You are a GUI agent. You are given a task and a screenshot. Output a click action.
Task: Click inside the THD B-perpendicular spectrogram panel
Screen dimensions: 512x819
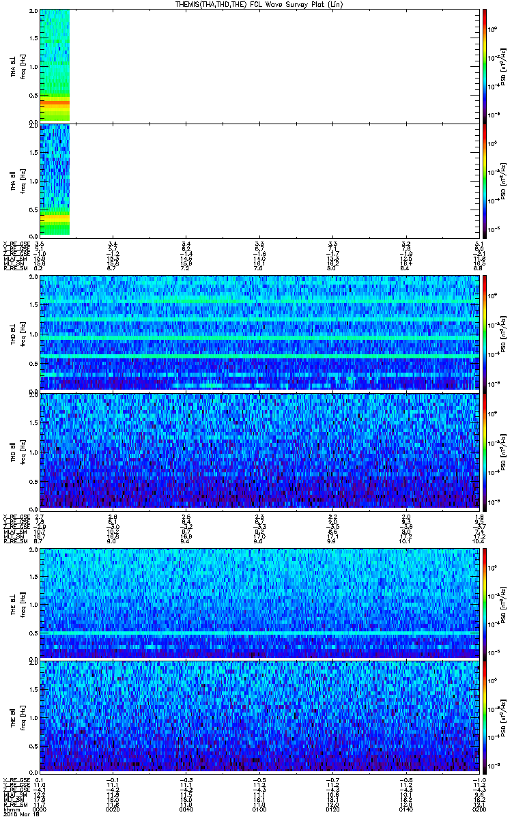point(259,332)
